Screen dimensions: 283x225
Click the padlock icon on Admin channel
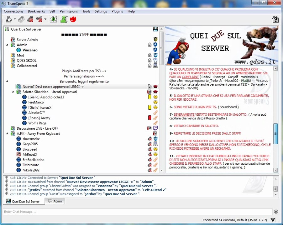tap(149, 45)
